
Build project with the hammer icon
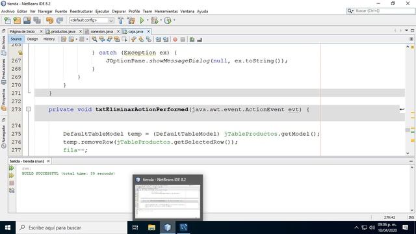pos(121,20)
